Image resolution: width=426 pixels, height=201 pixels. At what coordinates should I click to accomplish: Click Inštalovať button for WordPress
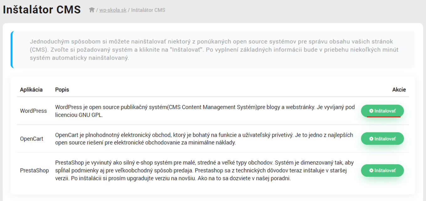coord(382,111)
